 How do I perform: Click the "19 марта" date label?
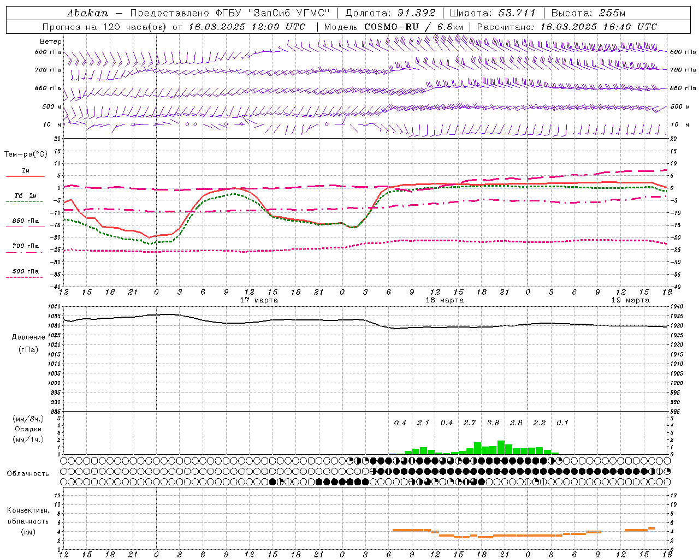click(630, 300)
